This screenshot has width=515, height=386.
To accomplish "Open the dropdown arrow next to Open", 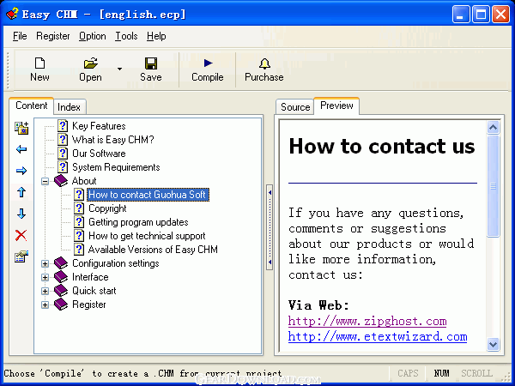I will 119,69.
